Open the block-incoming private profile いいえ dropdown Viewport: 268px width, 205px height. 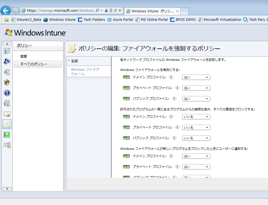(x=196, y=128)
